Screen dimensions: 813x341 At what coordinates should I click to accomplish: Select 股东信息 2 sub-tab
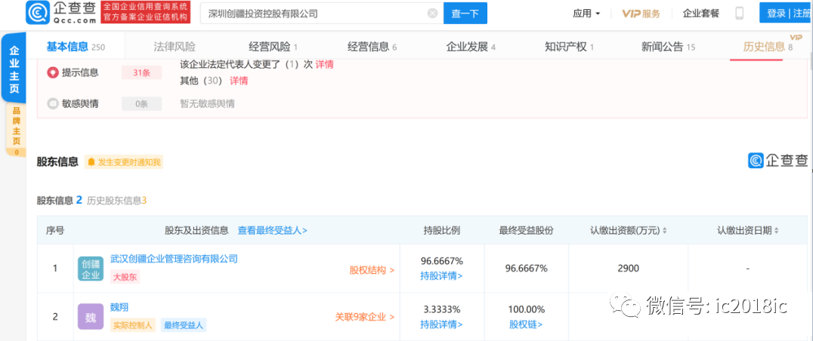click(x=59, y=200)
